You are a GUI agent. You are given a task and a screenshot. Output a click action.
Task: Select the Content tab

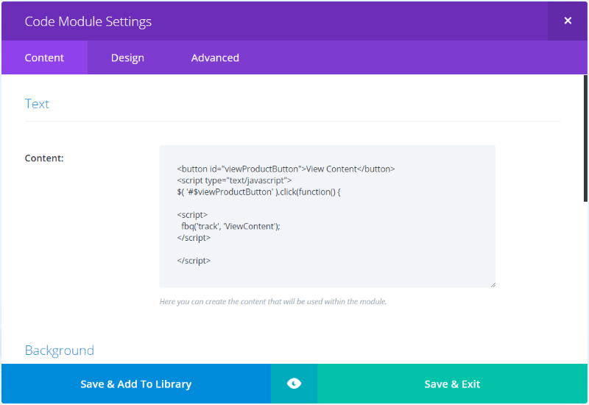44,57
